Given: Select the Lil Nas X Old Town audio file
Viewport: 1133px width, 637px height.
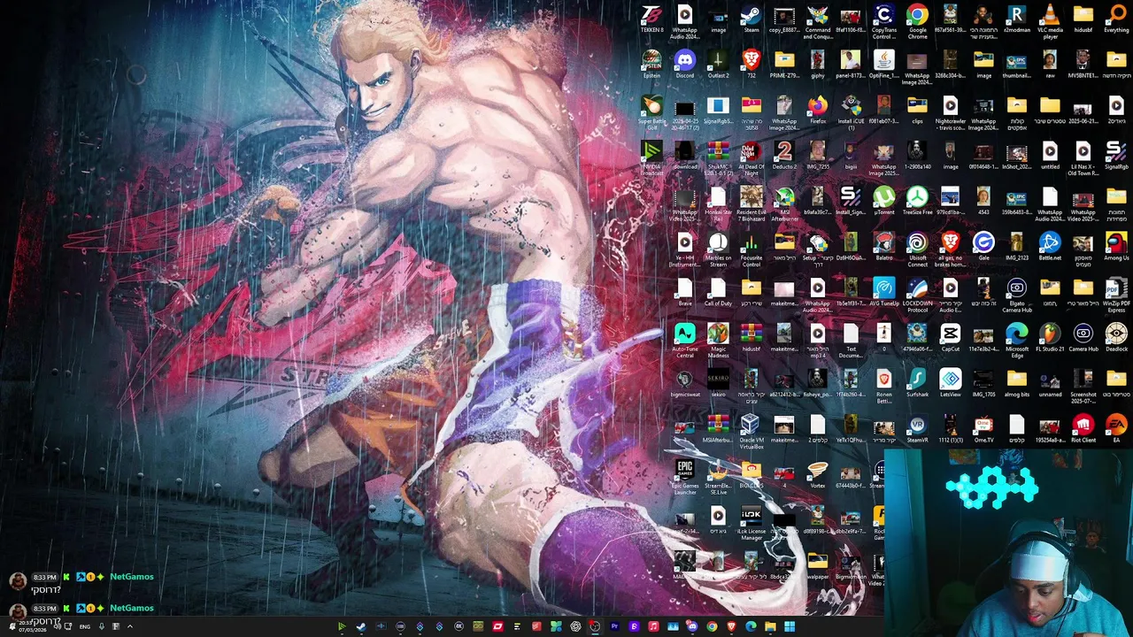Looking at the screenshot, I should point(1083,158).
